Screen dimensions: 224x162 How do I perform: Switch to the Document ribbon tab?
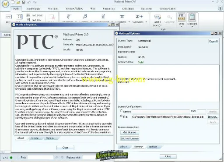147,9
